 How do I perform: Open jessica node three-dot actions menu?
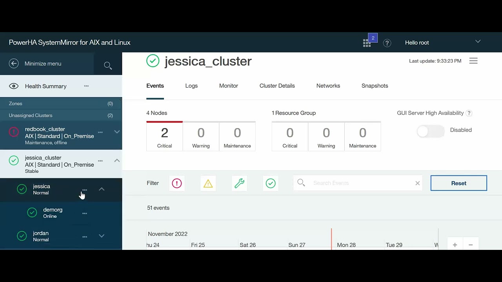[x=85, y=190]
